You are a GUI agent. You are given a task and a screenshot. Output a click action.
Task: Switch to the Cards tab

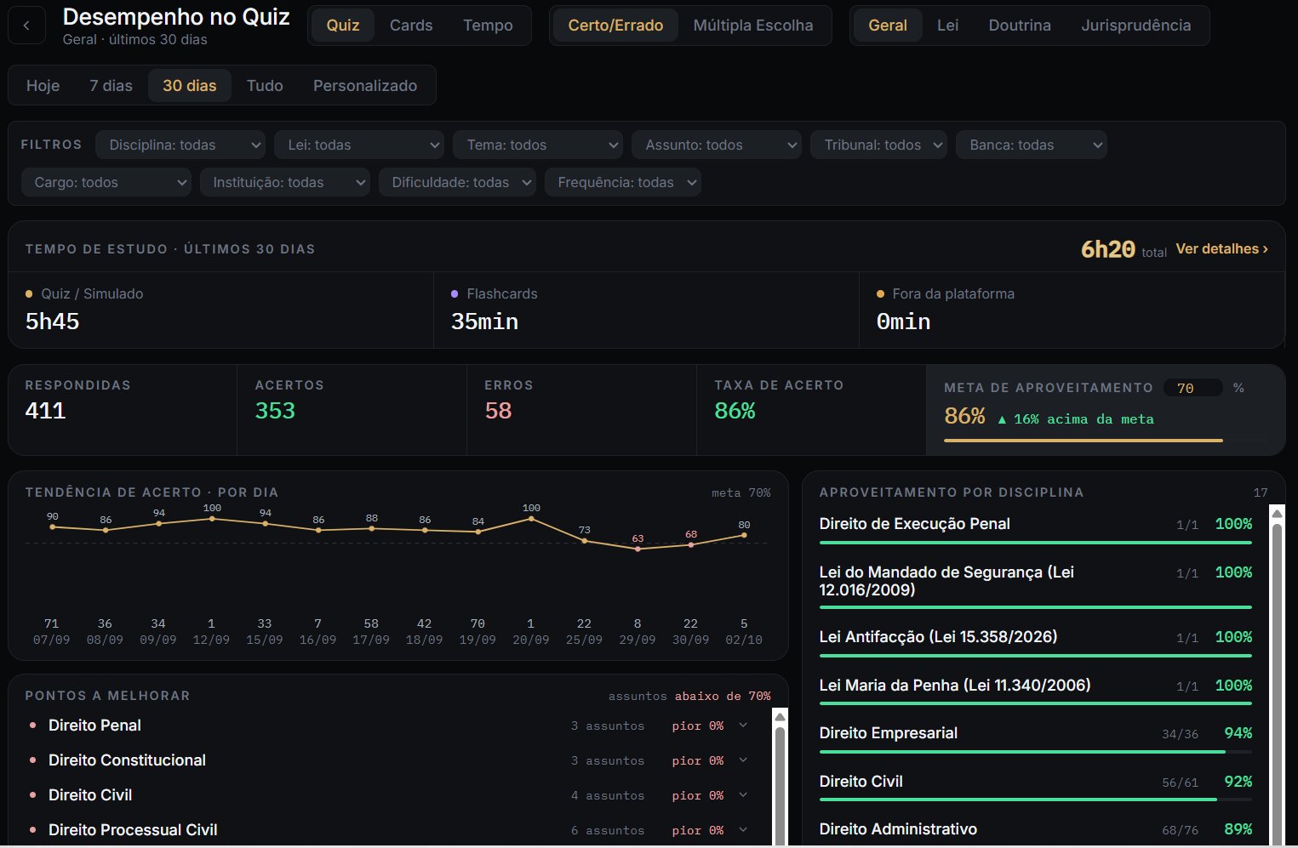coord(411,26)
